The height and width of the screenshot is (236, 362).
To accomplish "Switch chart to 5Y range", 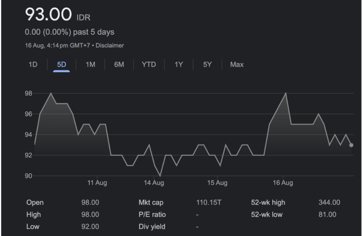I will point(207,64).
